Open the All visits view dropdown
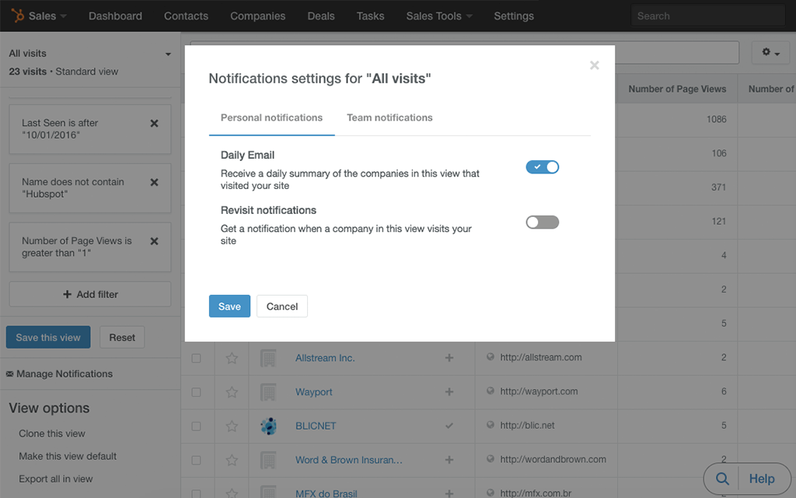 (168, 54)
